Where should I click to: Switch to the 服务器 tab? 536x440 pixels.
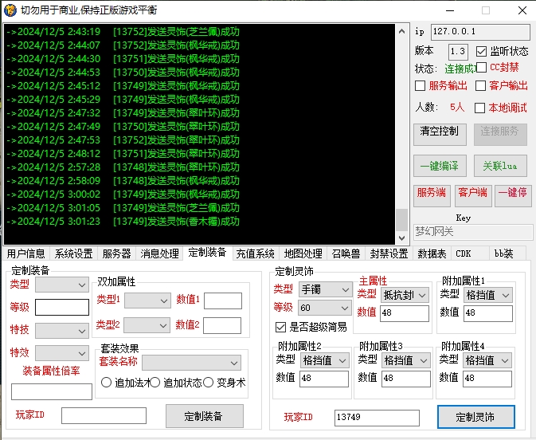click(x=116, y=253)
